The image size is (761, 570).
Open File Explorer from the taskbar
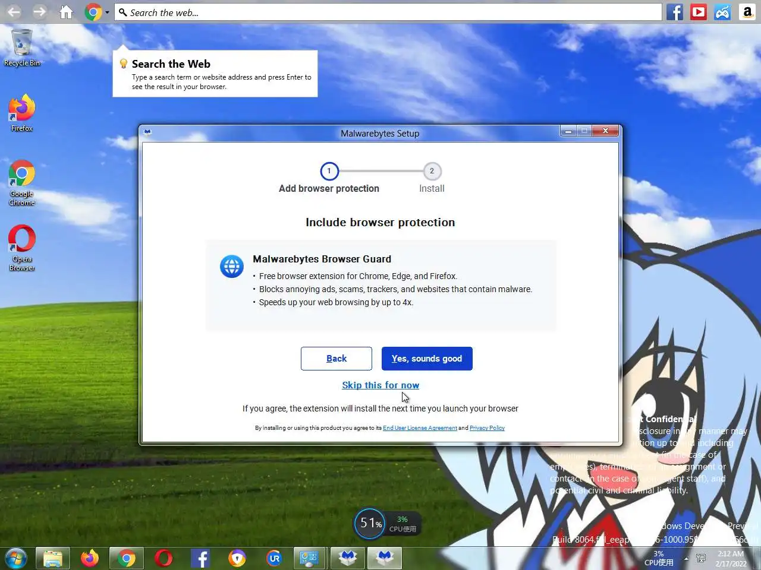click(53, 559)
